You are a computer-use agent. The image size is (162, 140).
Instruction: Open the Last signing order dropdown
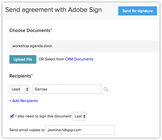click(x=79, y=116)
